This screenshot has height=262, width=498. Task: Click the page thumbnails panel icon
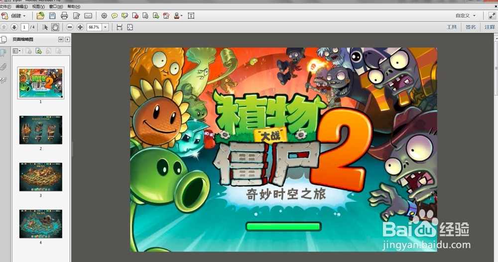3,39
